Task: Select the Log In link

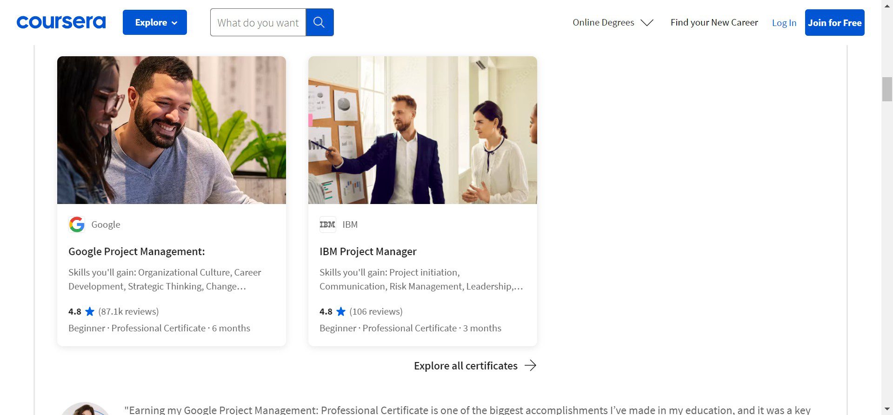Action: [784, 23]
